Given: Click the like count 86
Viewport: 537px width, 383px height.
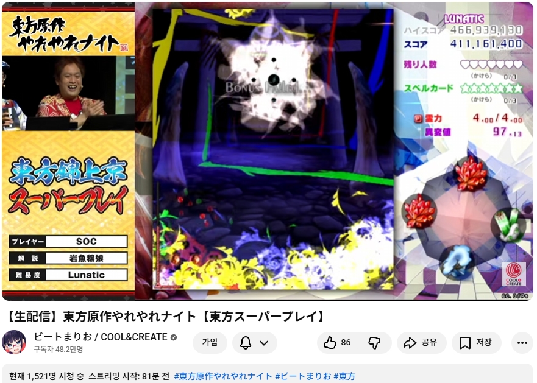Looking at the screenshot, I should pyautogui.click(x=346, y=343).
